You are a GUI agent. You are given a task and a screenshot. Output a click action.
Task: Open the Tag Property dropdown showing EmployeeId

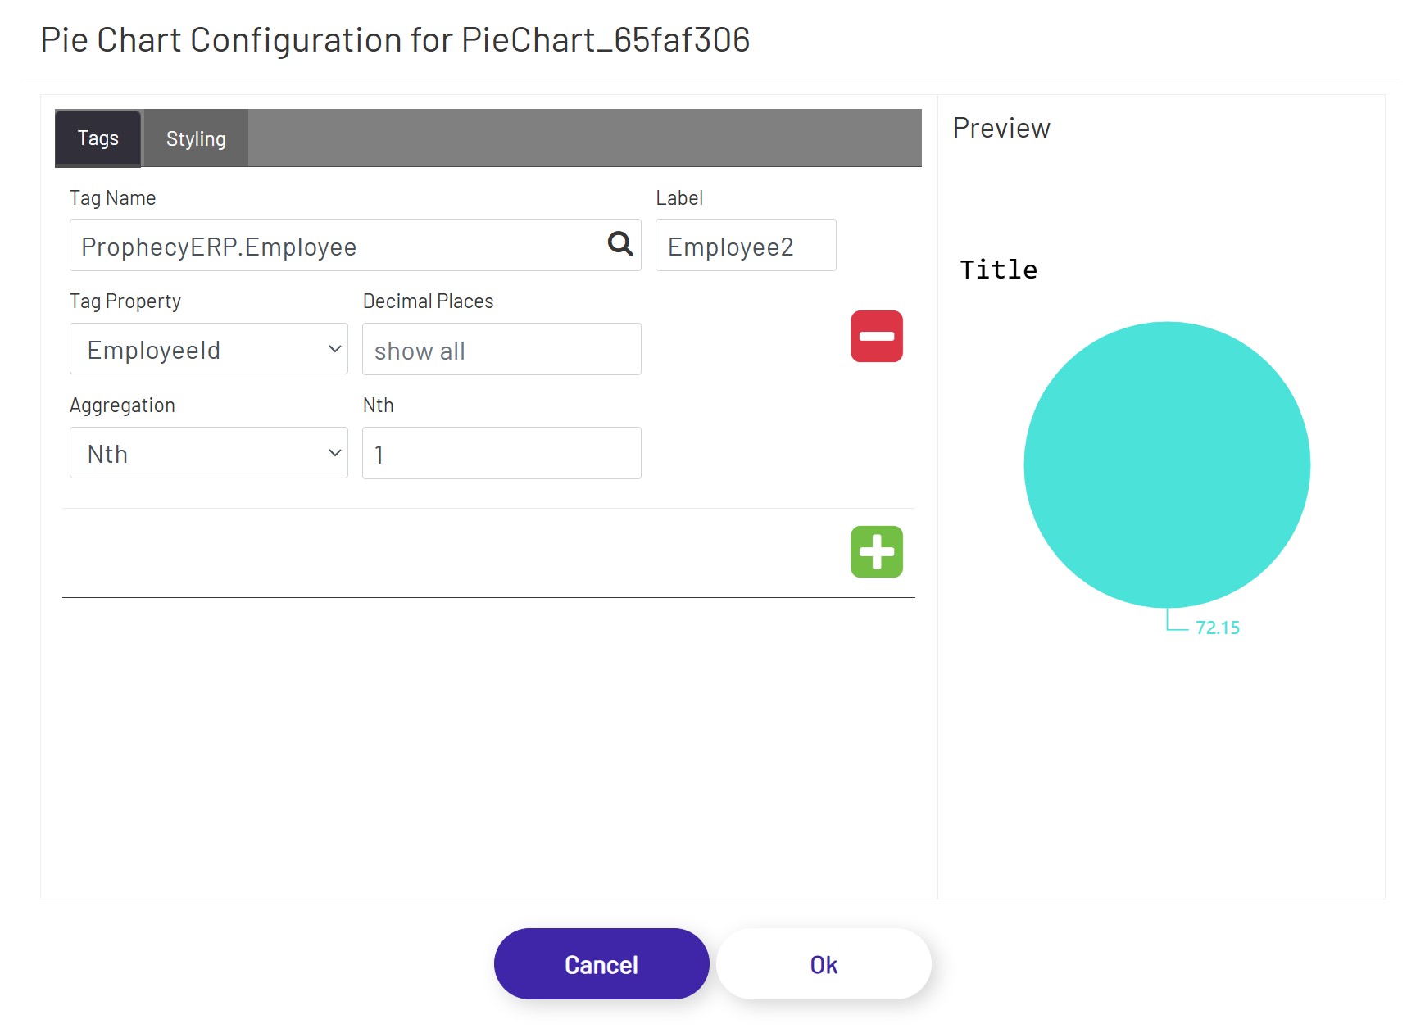[x=207, y=349]
